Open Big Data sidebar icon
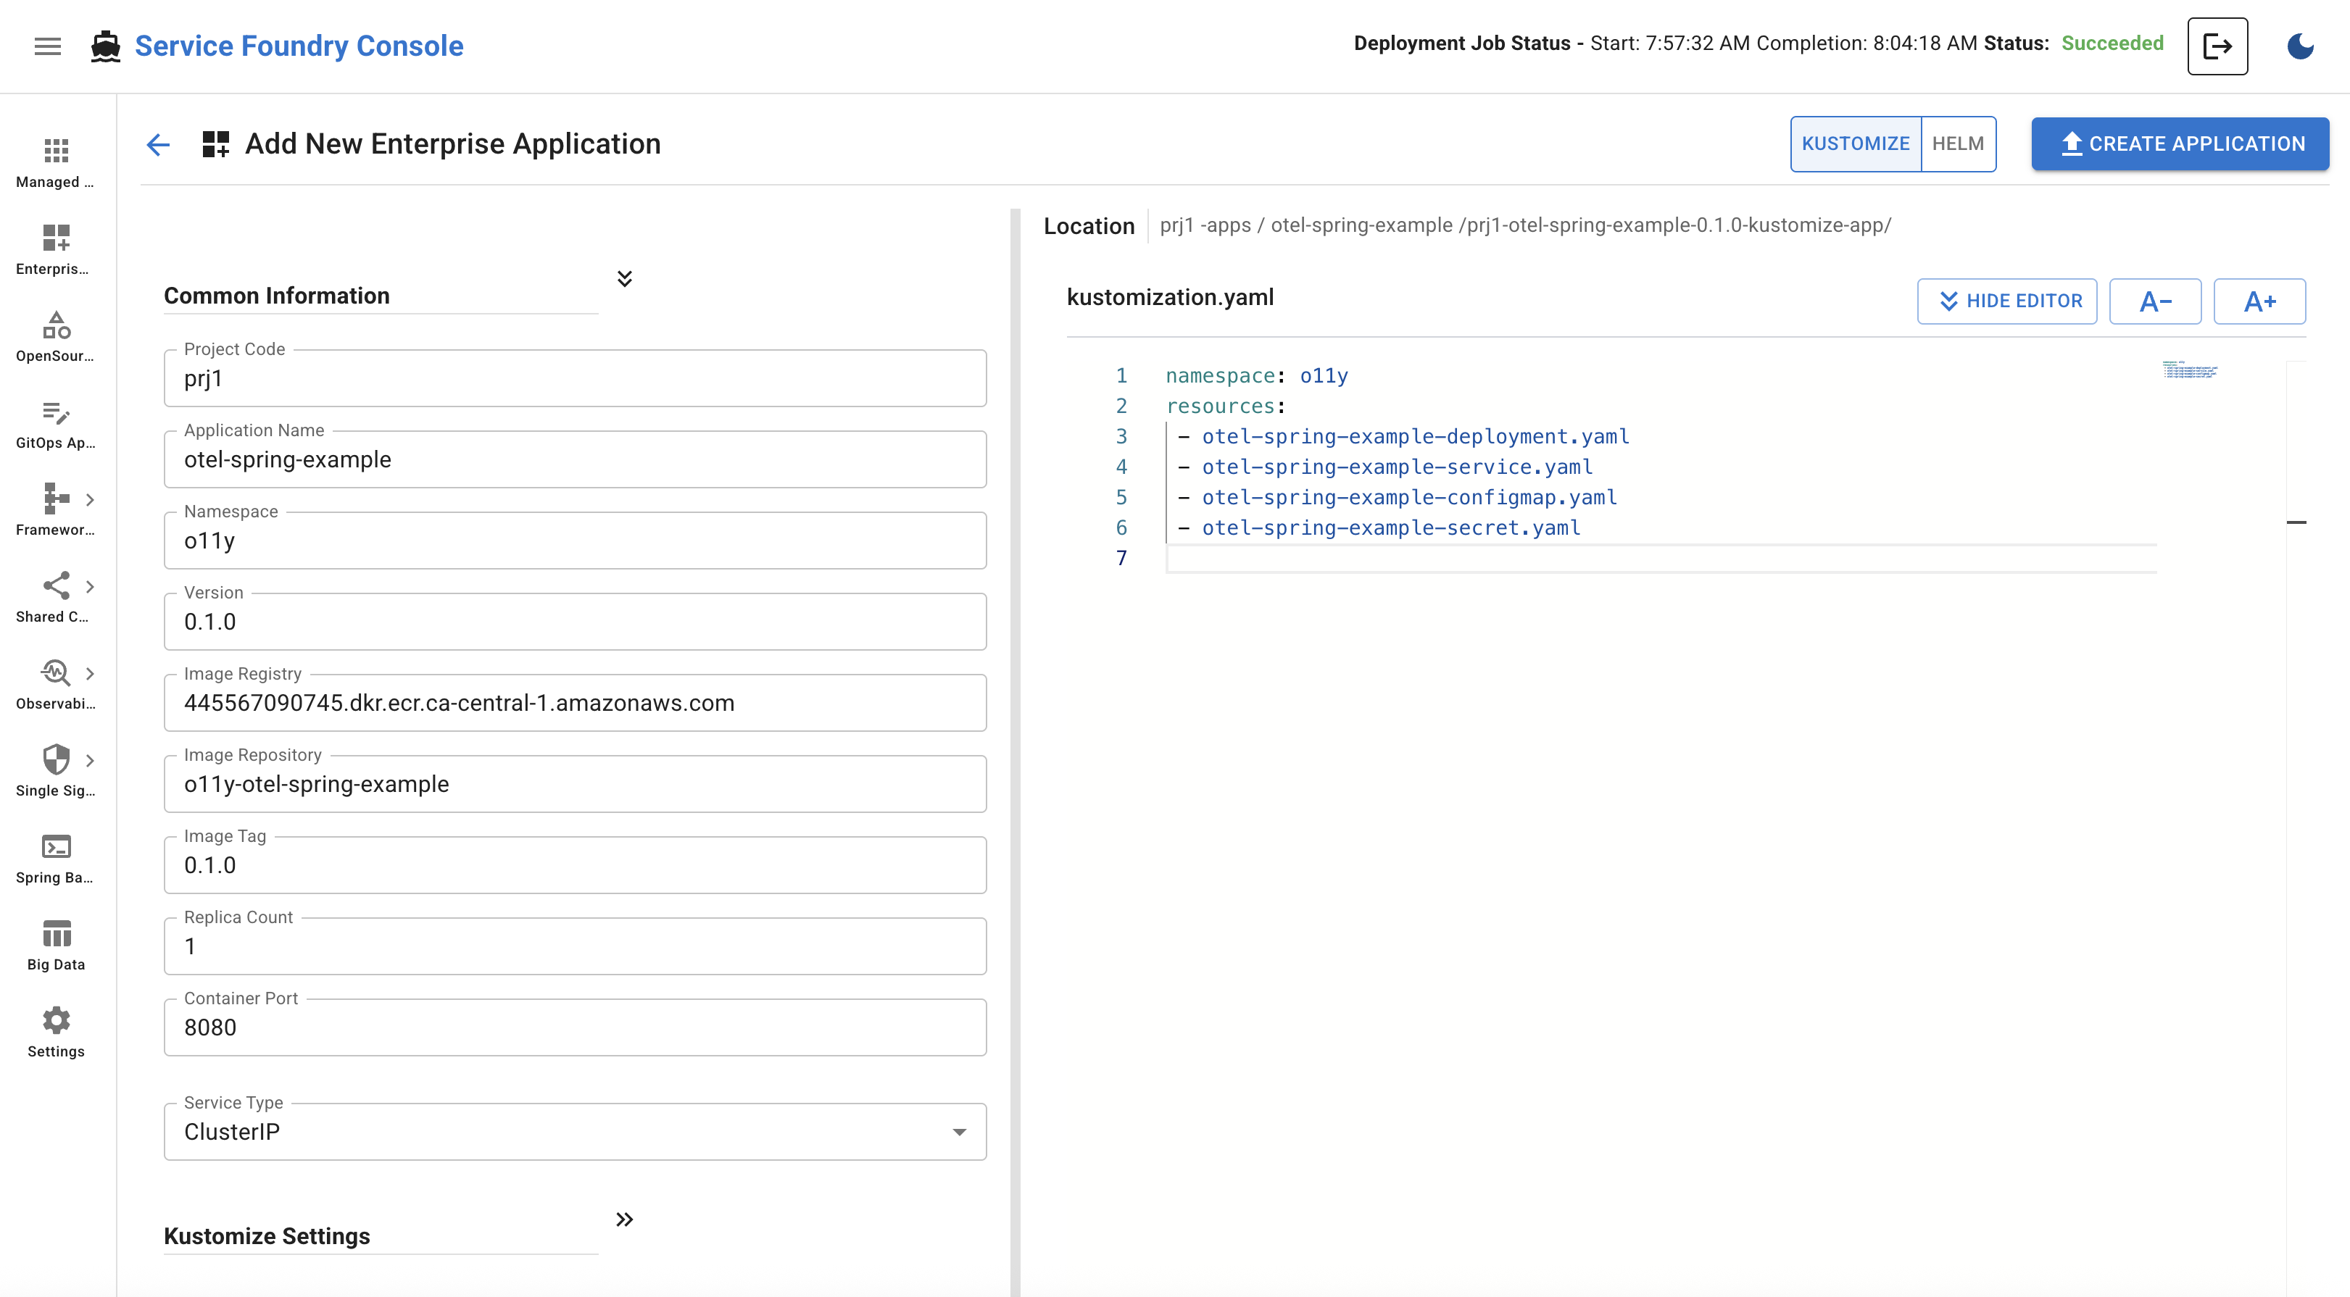Image resolution: width=2350 pixels, height=1297 pixels. pos(56,933)
